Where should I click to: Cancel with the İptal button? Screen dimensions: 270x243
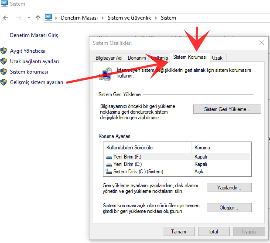(x=214, y=232)
